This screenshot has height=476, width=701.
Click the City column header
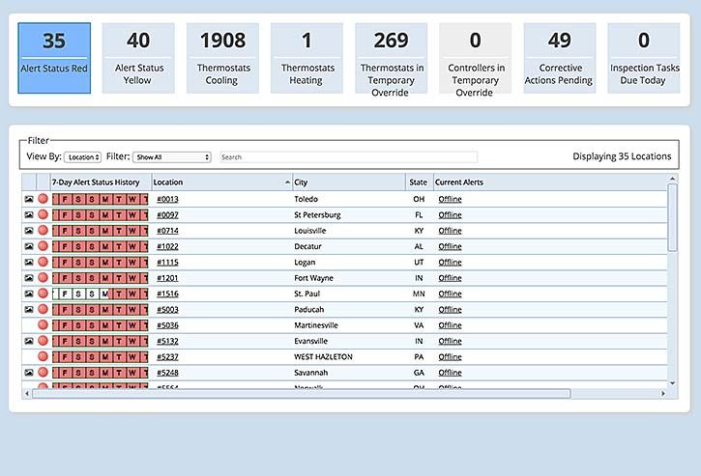click(x=349, y=182)
